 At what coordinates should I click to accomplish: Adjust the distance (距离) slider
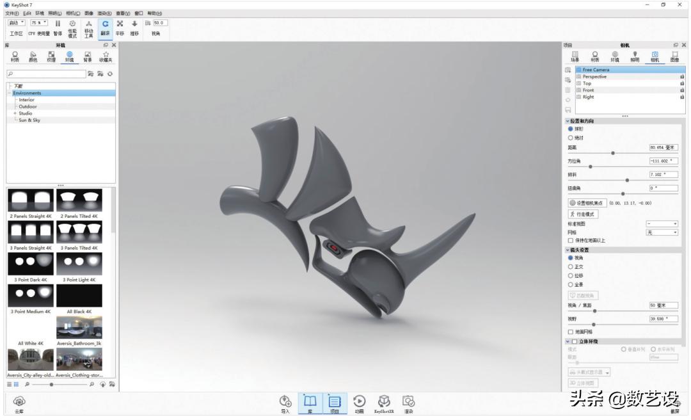(x=612, y=153)
